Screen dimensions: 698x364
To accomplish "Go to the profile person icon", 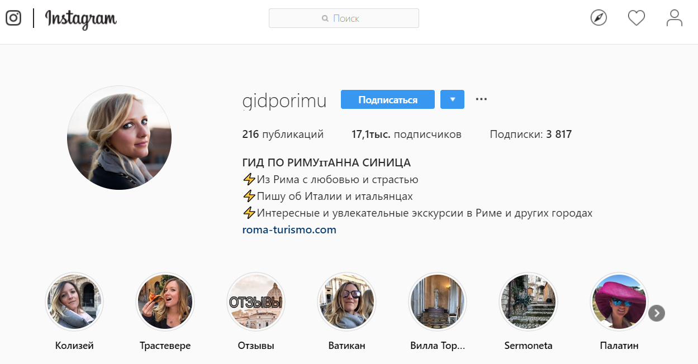I will [675, 18].
